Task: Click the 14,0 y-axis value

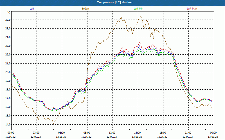Action: [8, 124]
